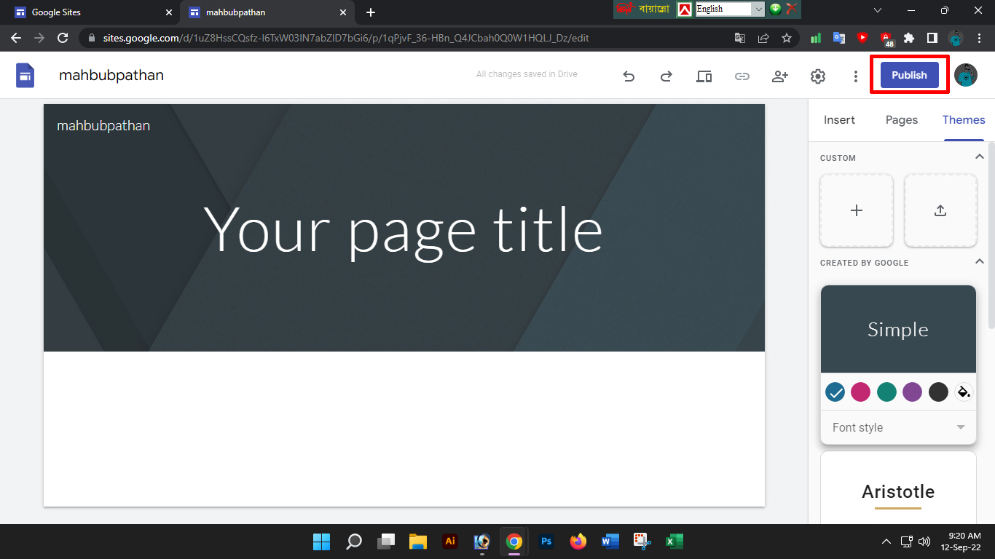Screen dimensions: 995x559
Task: Select the teal theme color
Action: [886, 392]
